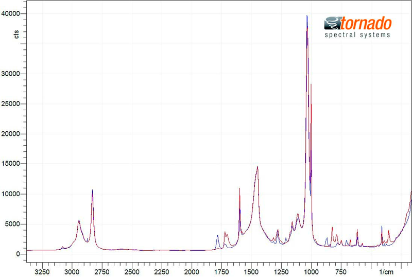Click the 5000 y-axis label

click(x=12, y=224)
